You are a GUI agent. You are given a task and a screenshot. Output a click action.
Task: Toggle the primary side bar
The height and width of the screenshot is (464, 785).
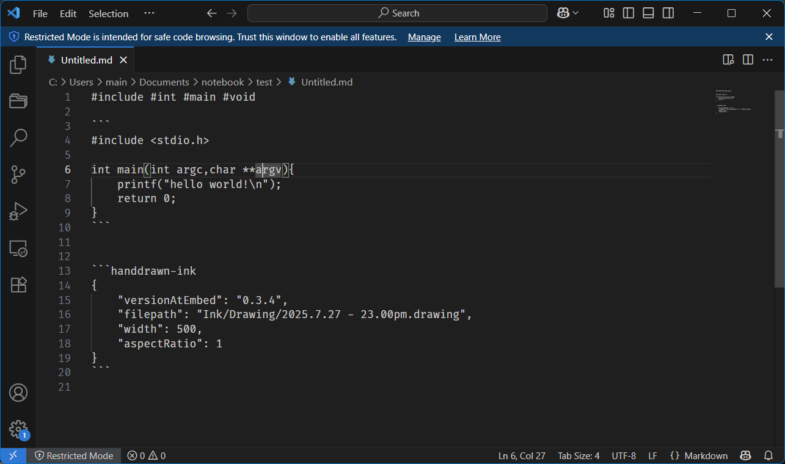(628, 13)
